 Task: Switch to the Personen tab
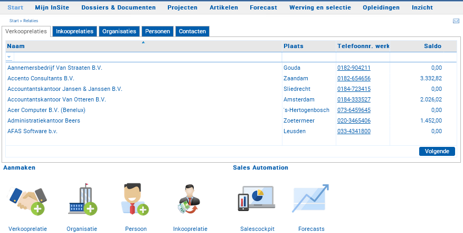click(158, 31)
